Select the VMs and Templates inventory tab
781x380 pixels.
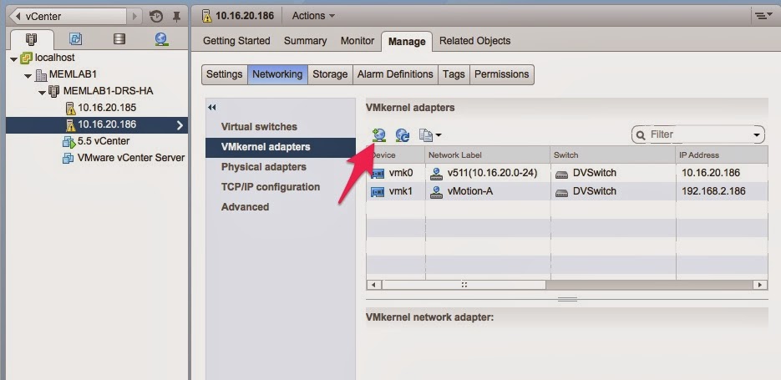pos(76,39)
